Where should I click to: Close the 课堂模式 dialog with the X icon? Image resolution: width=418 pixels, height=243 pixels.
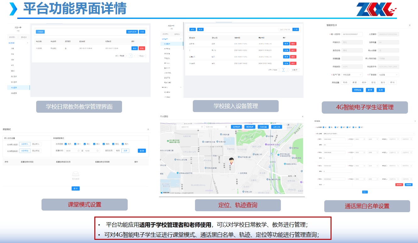click(x=148, y=129)
